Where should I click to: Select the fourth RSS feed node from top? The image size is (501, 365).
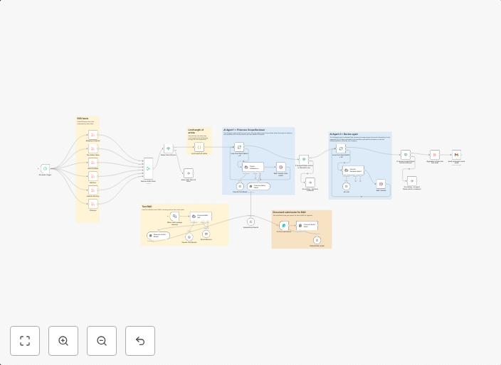coord(93,177)
